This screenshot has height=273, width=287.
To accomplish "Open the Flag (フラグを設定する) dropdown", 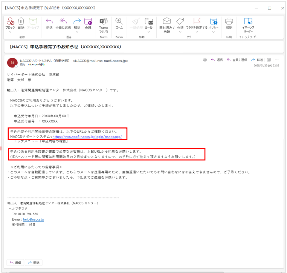I will tap(197, 32).
